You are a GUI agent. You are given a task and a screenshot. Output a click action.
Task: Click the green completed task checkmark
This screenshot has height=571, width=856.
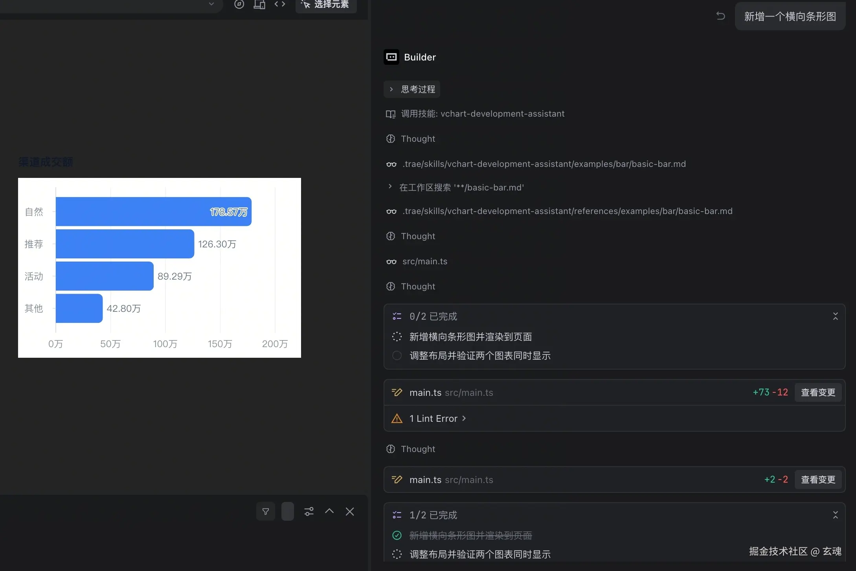(x=397, y=535)
